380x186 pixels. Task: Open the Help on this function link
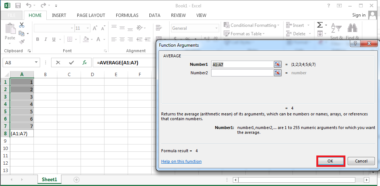181,161
